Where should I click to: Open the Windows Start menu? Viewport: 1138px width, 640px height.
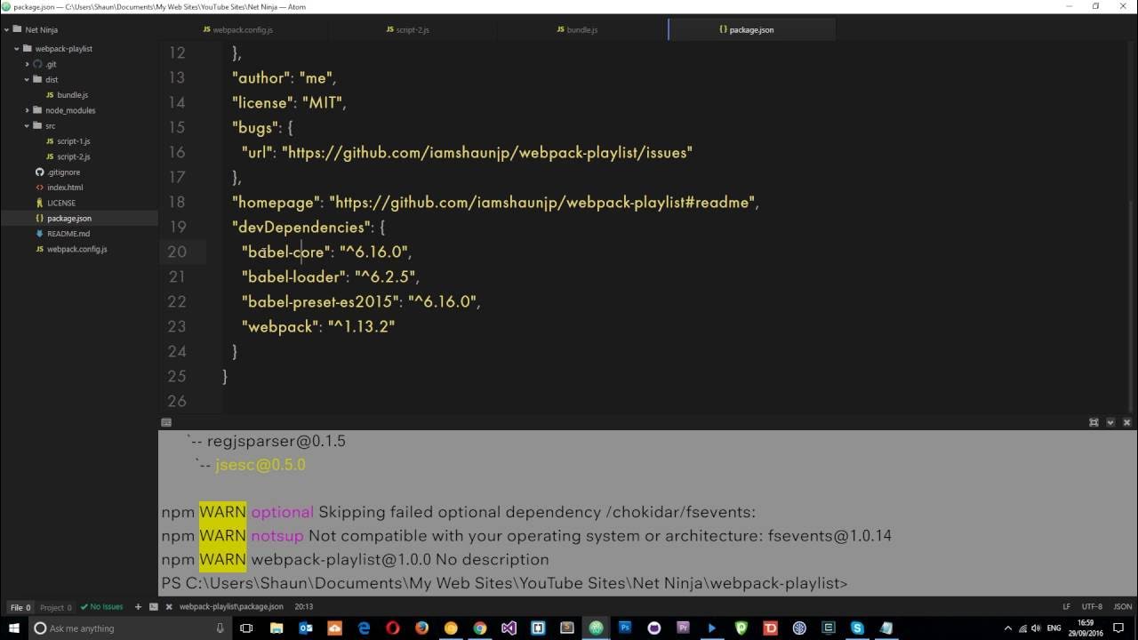tap(14, 628)
